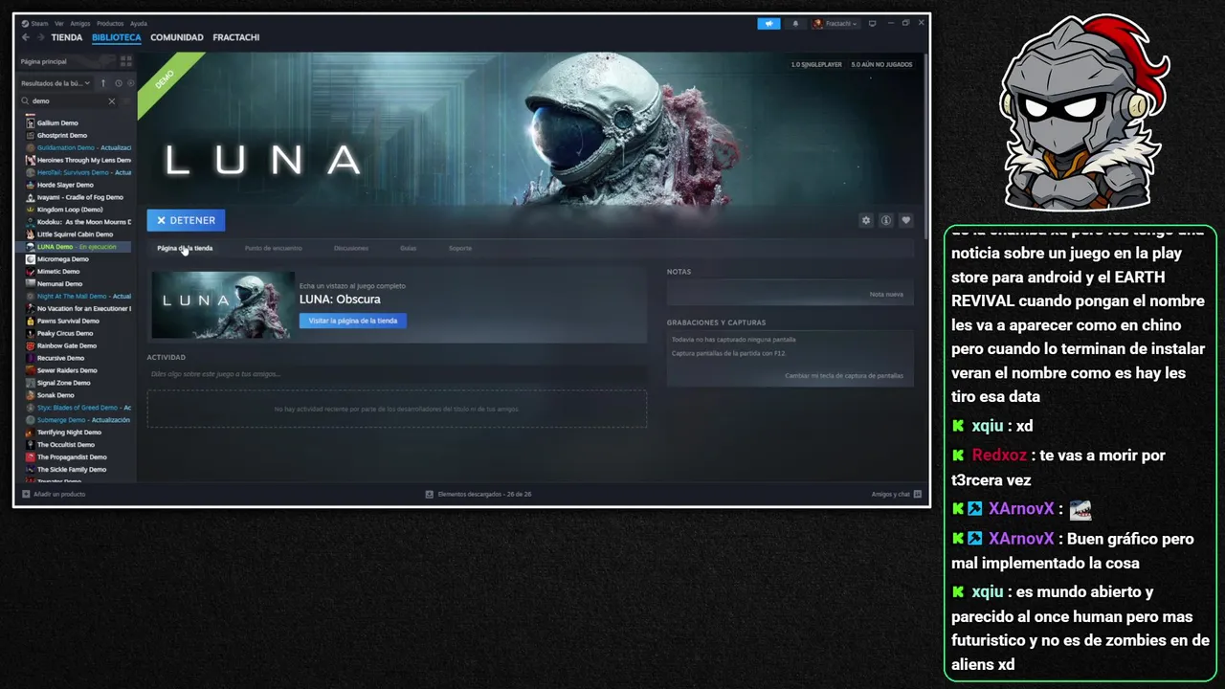This screenshot has height=689, width=1225.
Task: Go back with the left arrow
Action: [26, 37]
